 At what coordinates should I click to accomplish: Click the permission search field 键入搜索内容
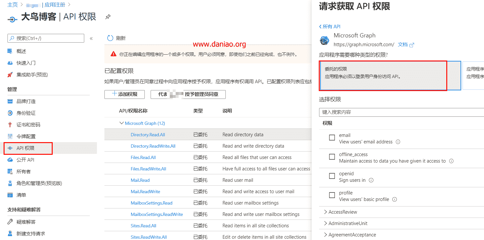tap(401, 112)
